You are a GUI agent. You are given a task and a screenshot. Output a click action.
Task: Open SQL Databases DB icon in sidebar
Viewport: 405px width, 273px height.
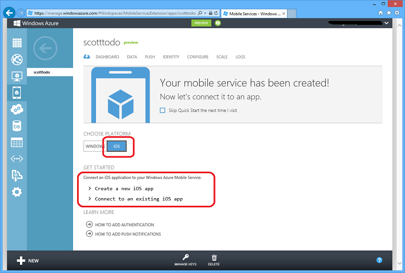(x=17, y=126)
